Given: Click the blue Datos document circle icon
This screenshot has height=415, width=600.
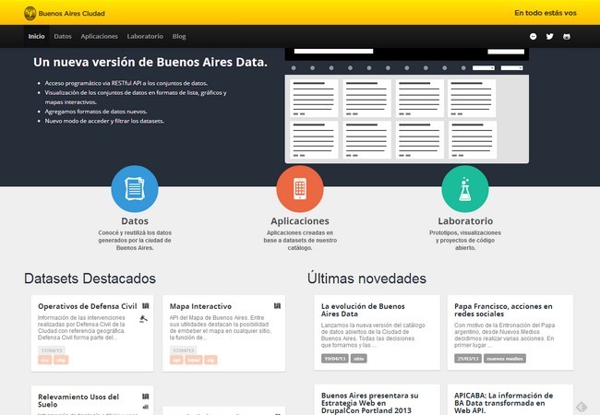Looking at the screenshot, I should [x=135, y=189].
